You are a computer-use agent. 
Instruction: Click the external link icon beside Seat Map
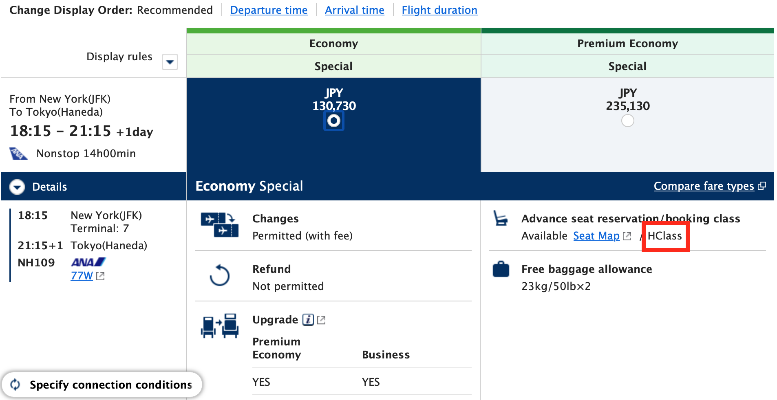point(627,236)
